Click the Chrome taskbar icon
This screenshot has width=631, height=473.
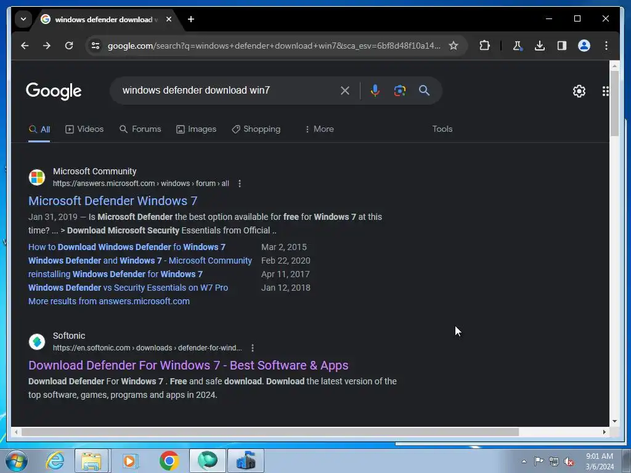169,461
